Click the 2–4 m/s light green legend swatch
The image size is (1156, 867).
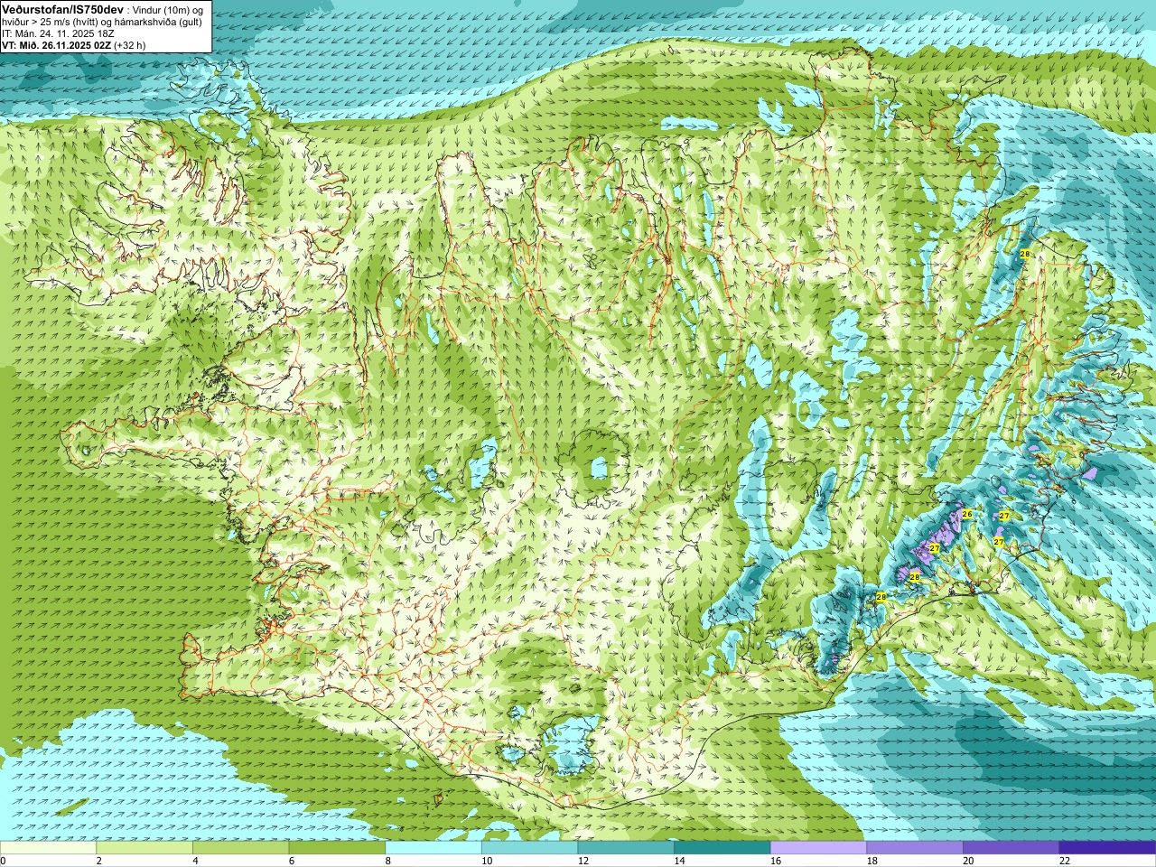point(144,848)
